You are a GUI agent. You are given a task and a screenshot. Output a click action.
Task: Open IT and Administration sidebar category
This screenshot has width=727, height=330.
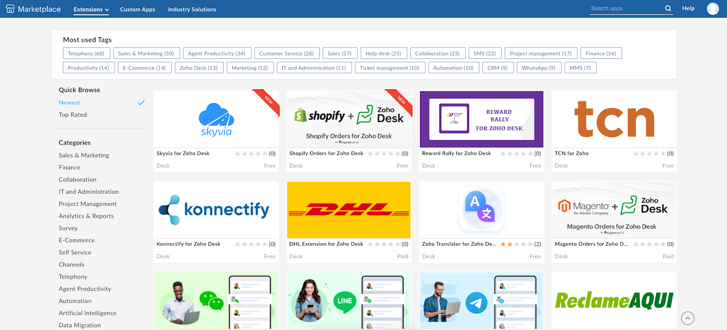(89, 192)
